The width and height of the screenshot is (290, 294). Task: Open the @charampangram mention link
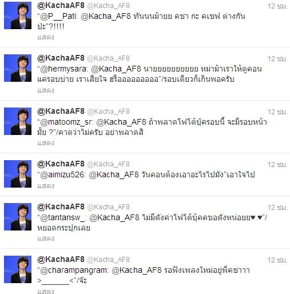(x=73, y=271)
